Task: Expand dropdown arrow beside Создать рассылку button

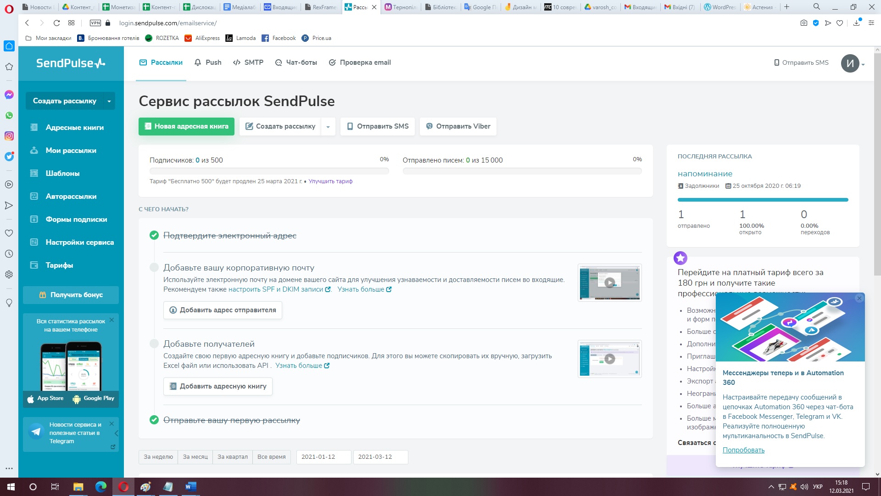Action: coord(328,127)
